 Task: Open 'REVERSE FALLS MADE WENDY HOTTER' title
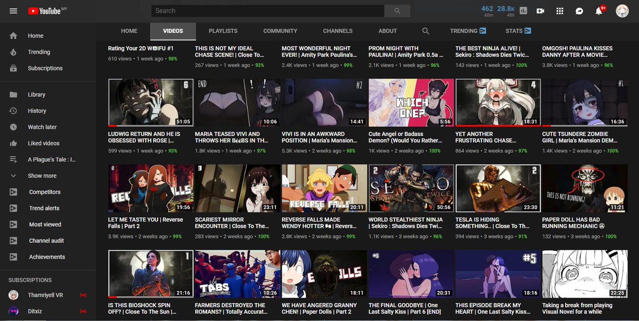[319, 223]
